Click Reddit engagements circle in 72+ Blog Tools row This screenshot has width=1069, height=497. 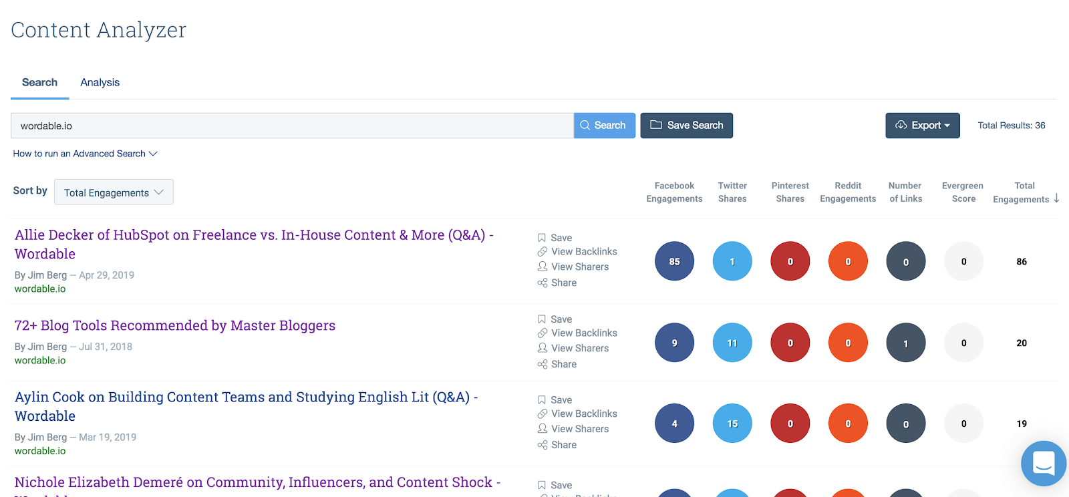click(848, 343)
